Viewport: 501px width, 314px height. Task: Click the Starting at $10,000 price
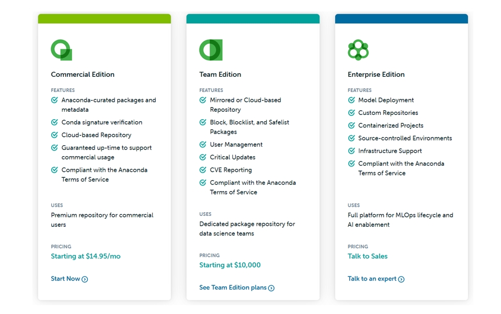[230, 265]
